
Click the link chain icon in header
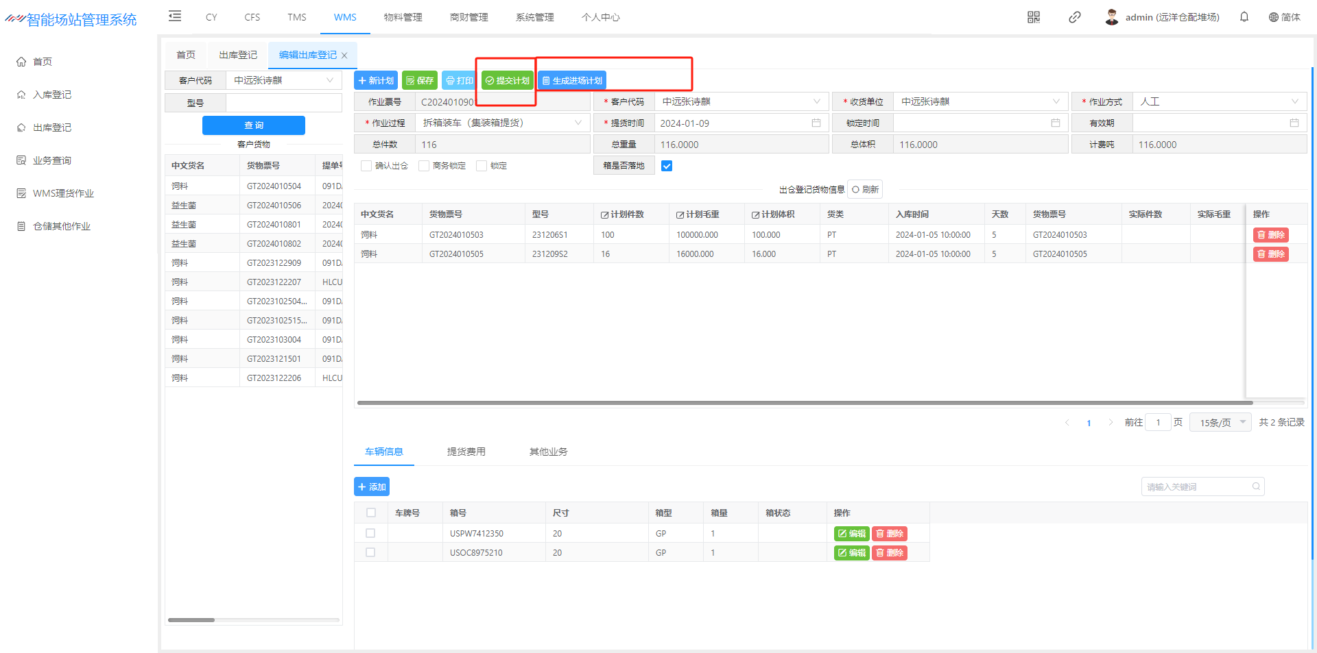(x=1074, y=17)
